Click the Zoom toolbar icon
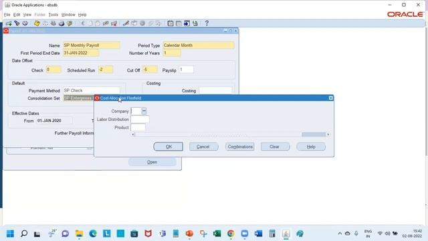Viewport: 428px width, 241px height. [x=134, y=23]
